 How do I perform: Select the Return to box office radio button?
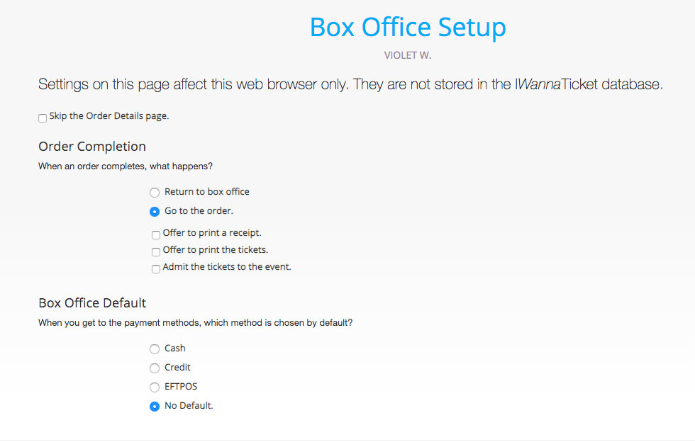[x=155, y=193]
